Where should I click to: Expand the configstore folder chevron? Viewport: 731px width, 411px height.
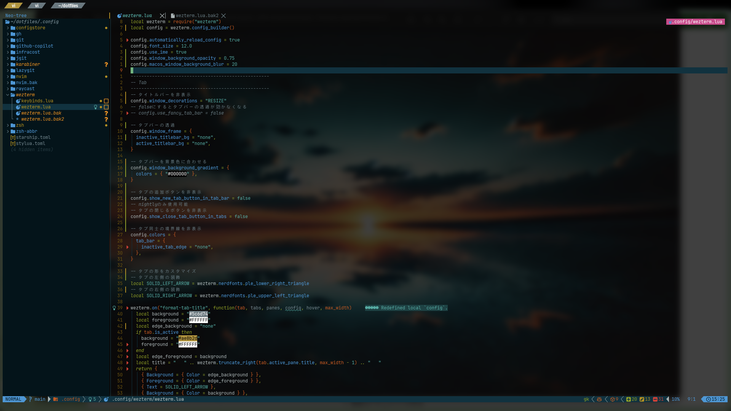[x=8, y=28]
